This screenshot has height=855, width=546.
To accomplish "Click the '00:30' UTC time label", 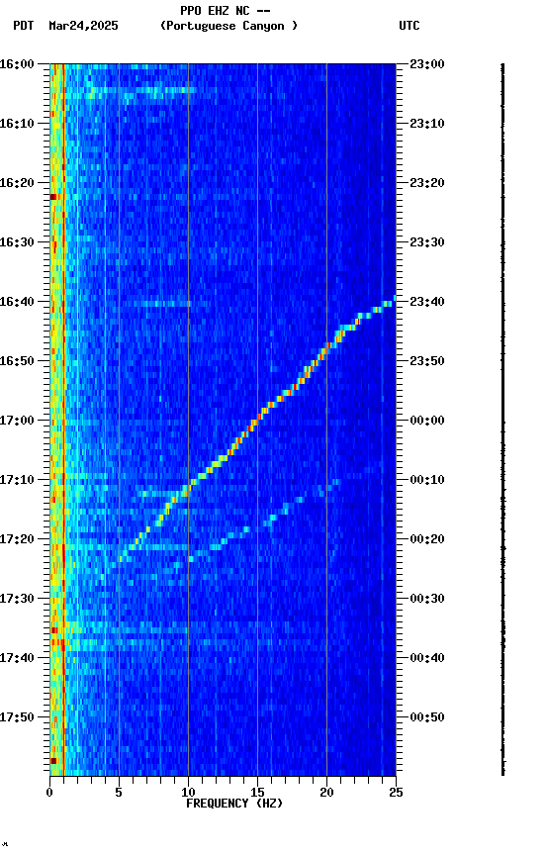I will coord(427,599).
